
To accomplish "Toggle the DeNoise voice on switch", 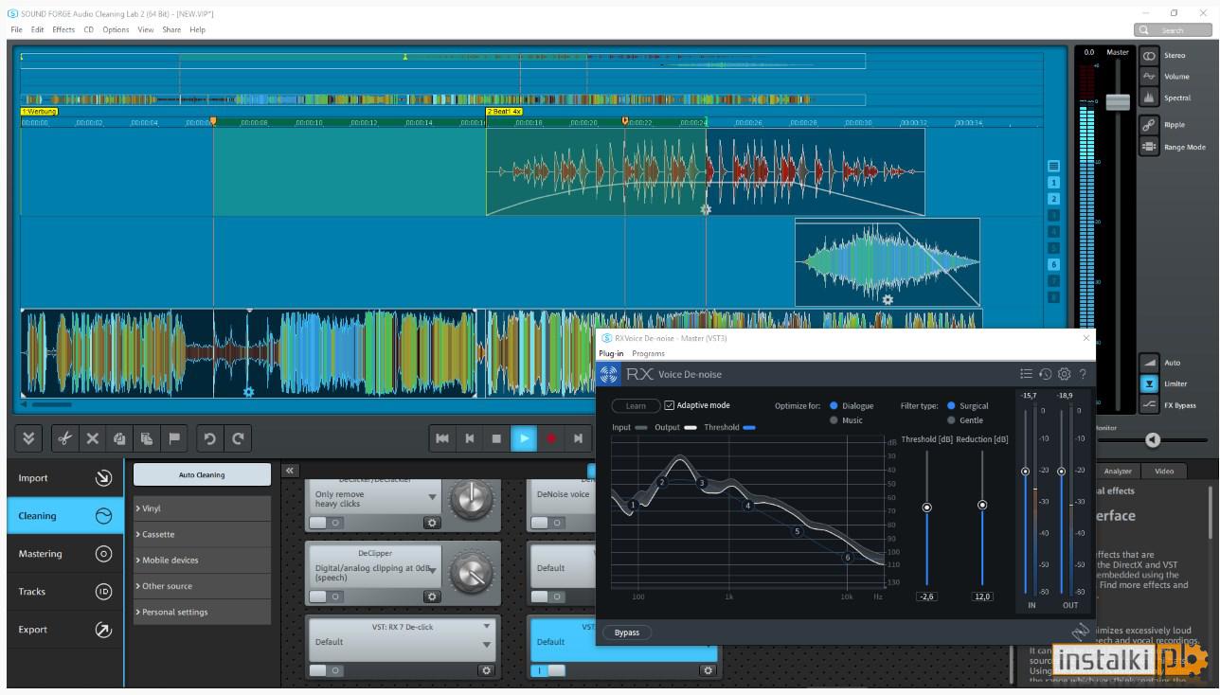I will [547, 523].
